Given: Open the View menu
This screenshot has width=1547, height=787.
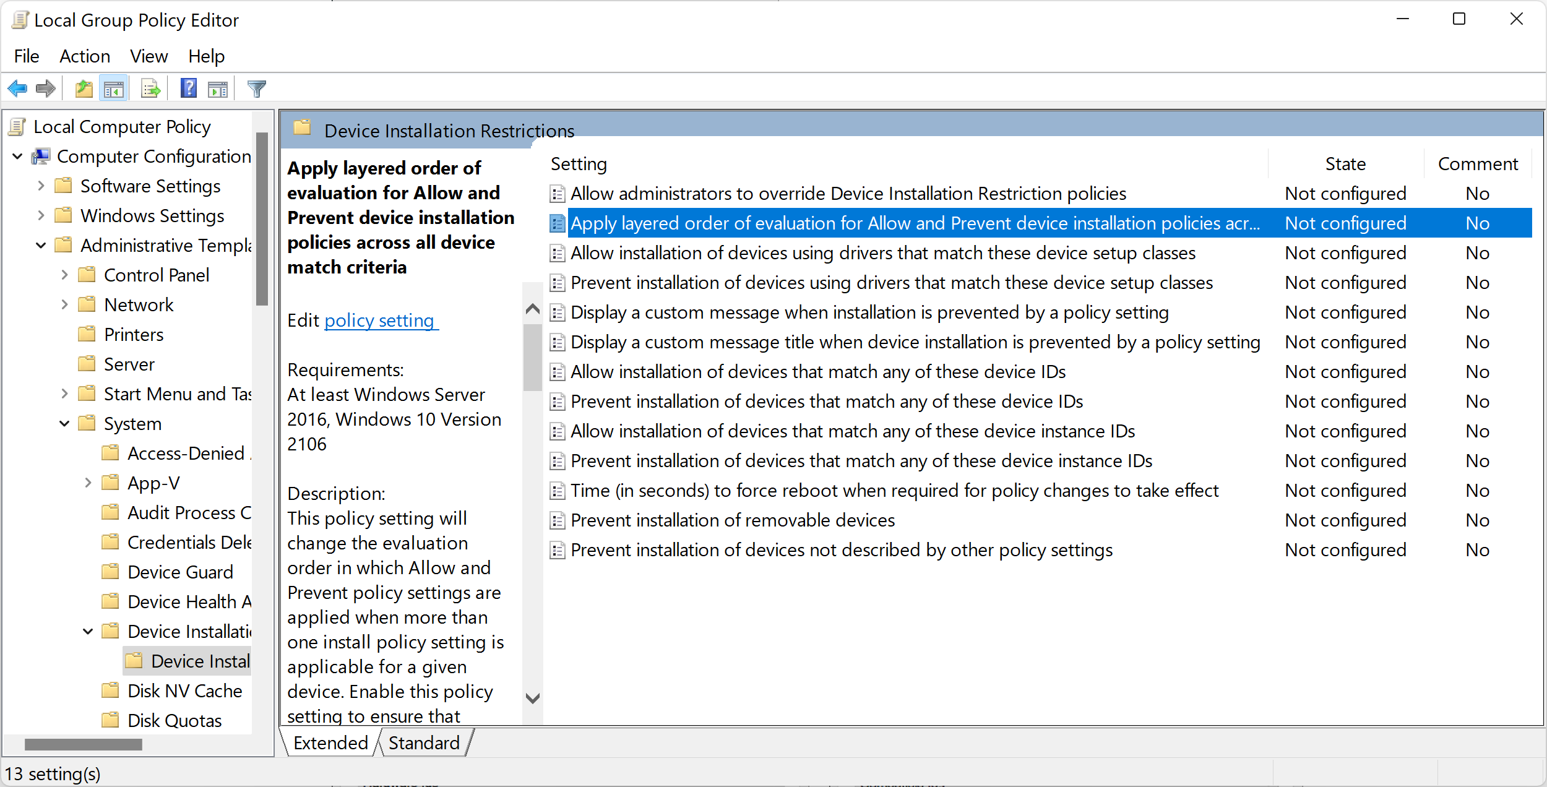Looking at the screenshot, I should [148, 56].
